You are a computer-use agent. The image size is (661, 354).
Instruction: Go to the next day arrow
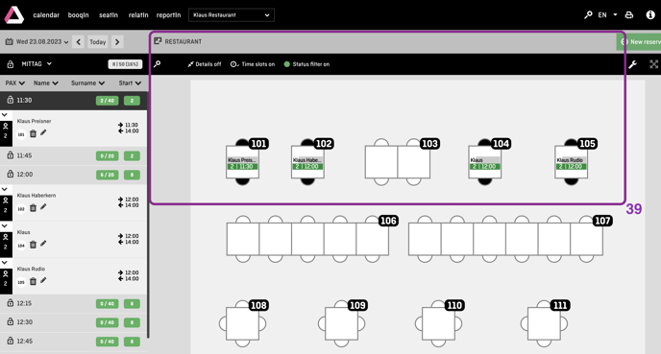tap(117, 41)
